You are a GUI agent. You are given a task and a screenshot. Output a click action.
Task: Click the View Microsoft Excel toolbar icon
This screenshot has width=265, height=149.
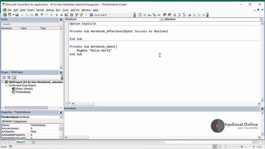[5, 15]
